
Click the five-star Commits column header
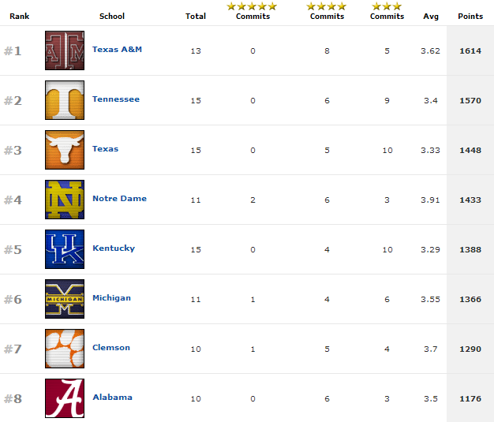(253, 11)
